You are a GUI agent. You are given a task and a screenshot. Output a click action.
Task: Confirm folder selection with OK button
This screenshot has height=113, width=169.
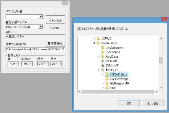(129, 103)
